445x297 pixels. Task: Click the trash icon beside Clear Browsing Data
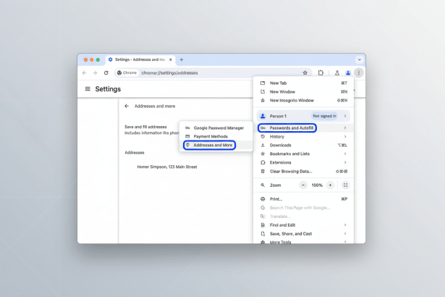point(263,172)
